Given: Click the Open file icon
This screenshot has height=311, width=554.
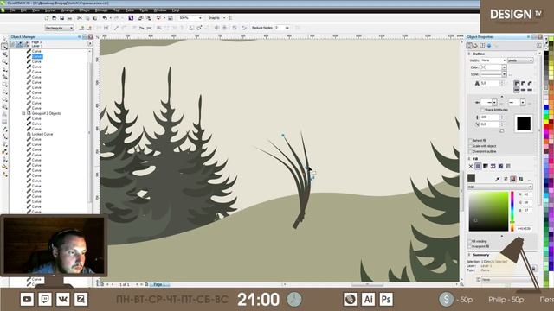Looking at the screenshot, I should [x=55, y=18].
